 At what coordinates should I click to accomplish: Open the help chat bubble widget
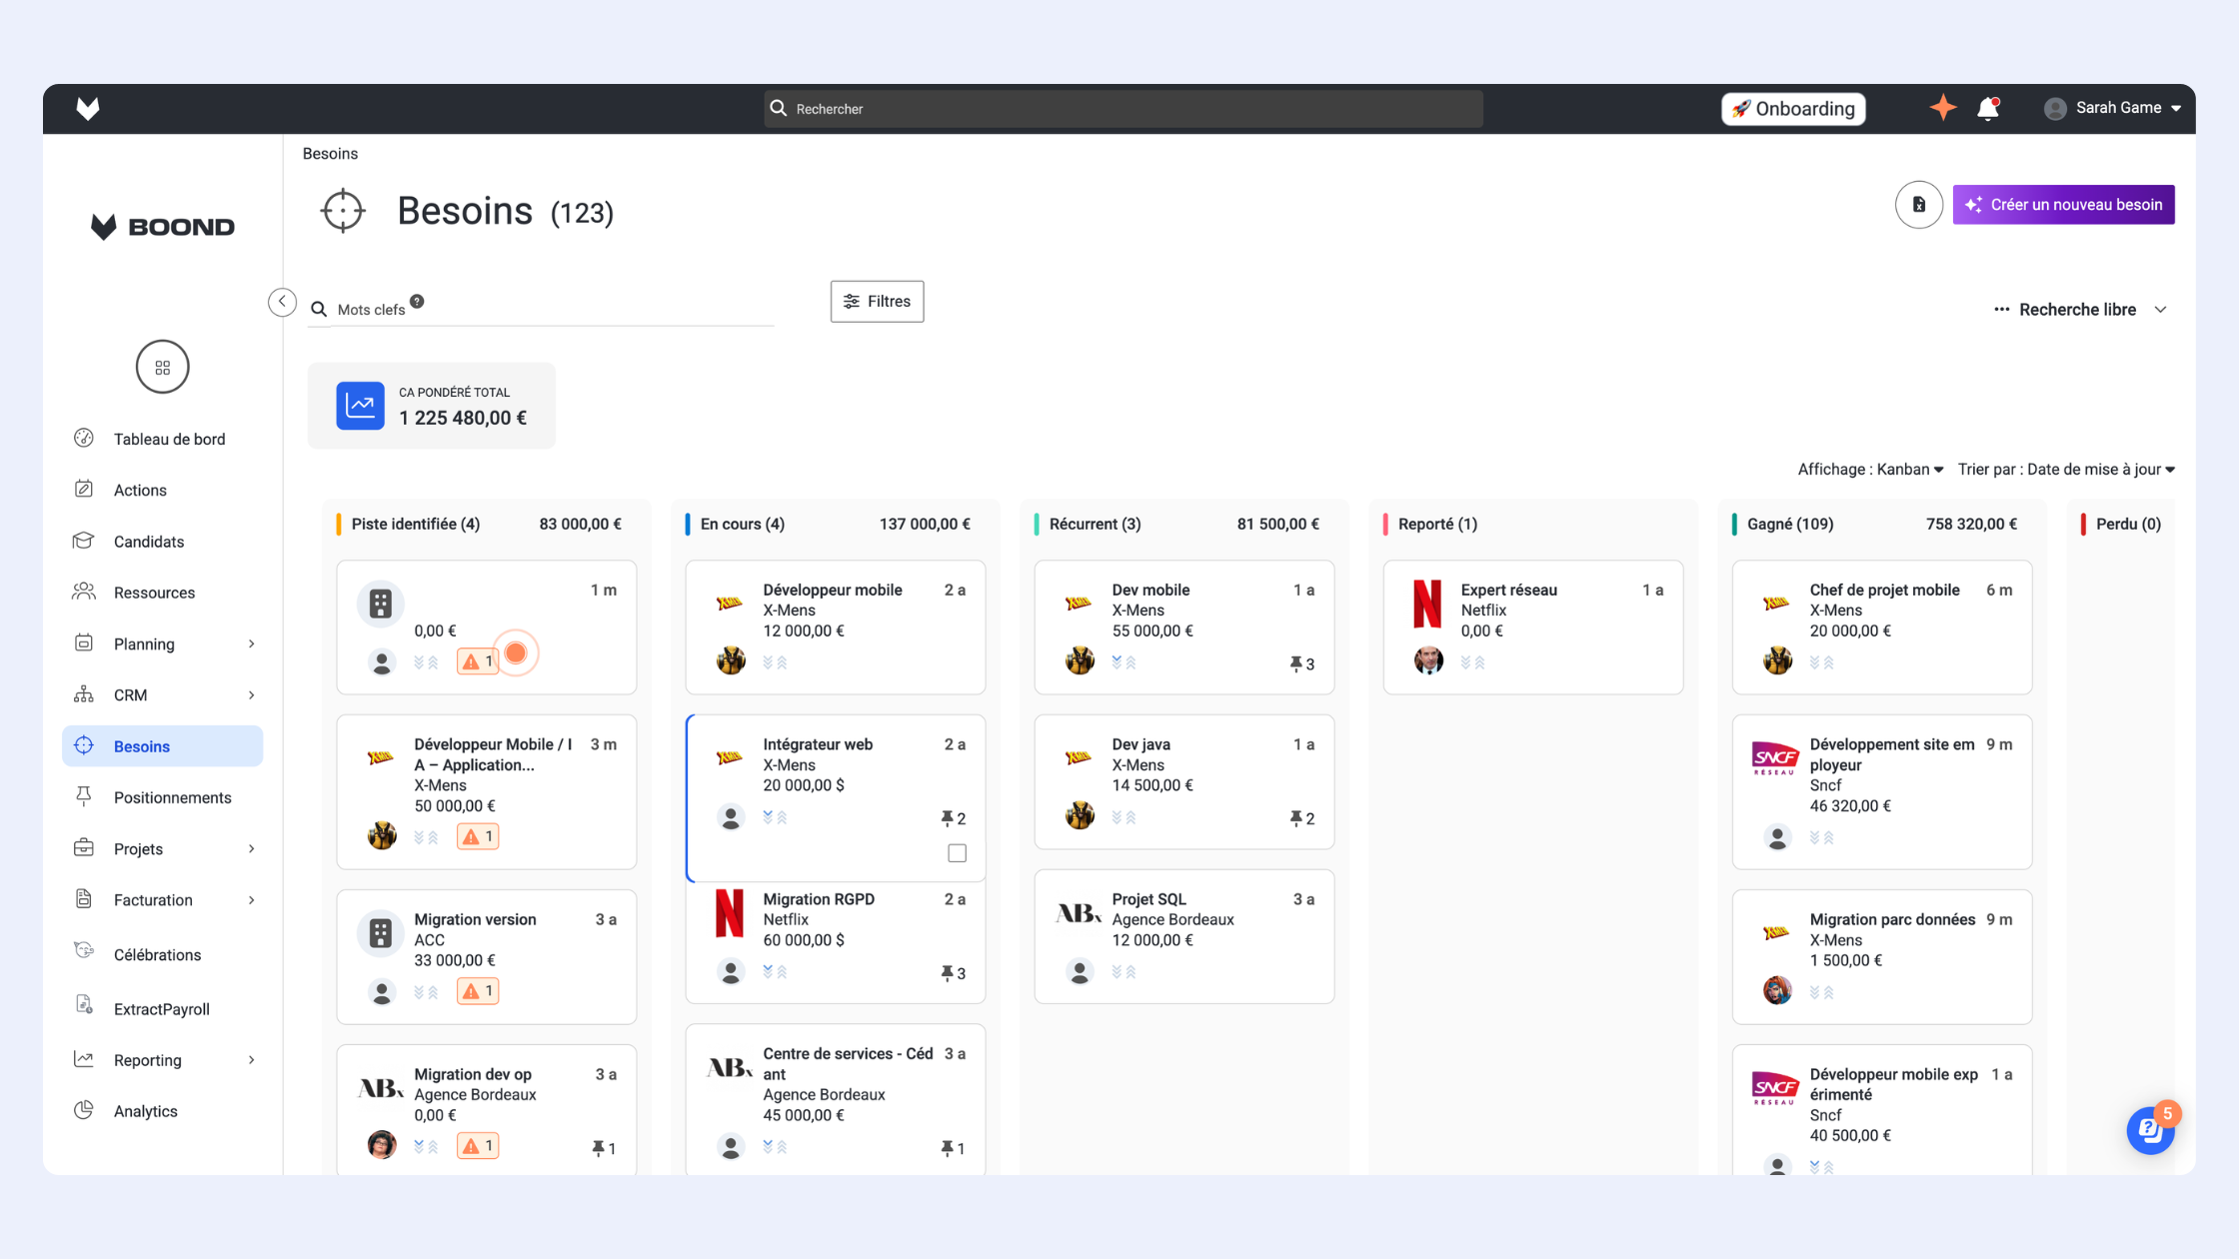click(x=2150, y=1130)
